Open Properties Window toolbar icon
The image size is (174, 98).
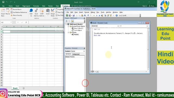(x=108, y=16)
